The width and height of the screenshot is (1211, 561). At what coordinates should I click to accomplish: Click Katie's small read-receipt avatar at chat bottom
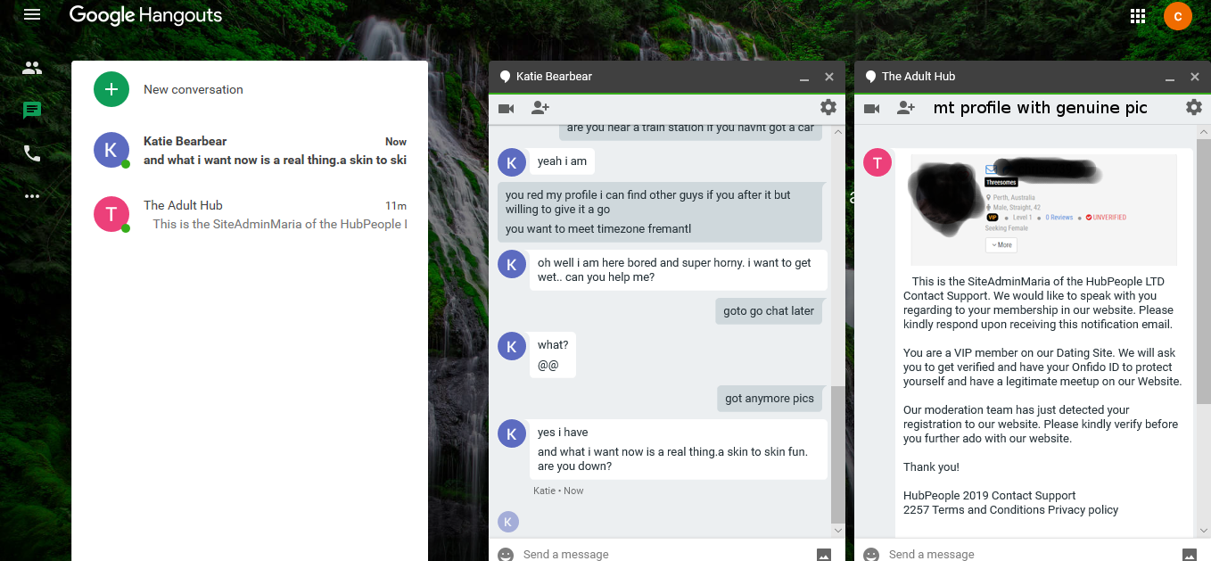[x=508, y=523]
